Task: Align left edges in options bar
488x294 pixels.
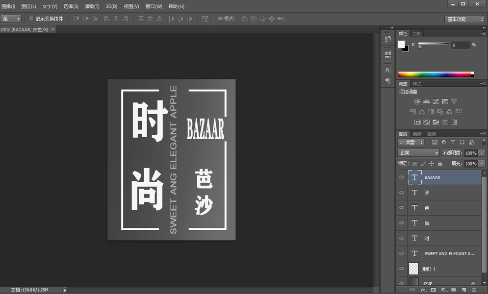Action: pos(107,19)
